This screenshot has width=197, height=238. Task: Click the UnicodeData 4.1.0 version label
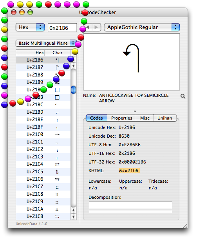[x=31, y=224]
